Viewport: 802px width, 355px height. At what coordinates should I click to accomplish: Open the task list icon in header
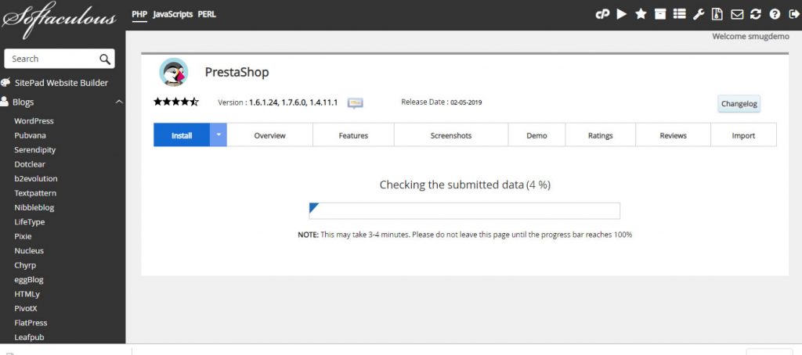(679, 14)
